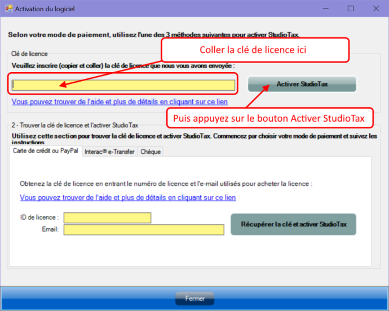Click the 'ID de licence :' label
389x311 pixels.
39,217
